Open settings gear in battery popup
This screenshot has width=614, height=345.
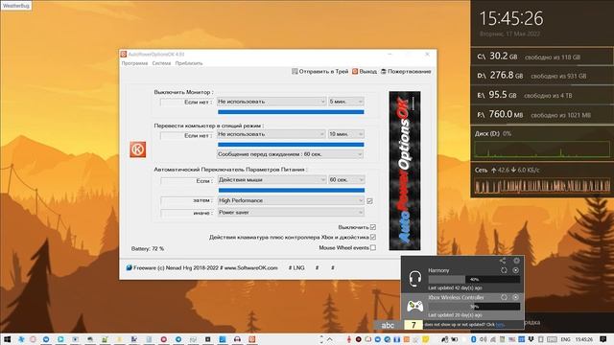coord(516,261)
